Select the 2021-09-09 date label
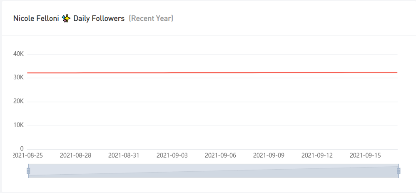The height and width of the screenshot is (193, 416). tap(269, 155)
